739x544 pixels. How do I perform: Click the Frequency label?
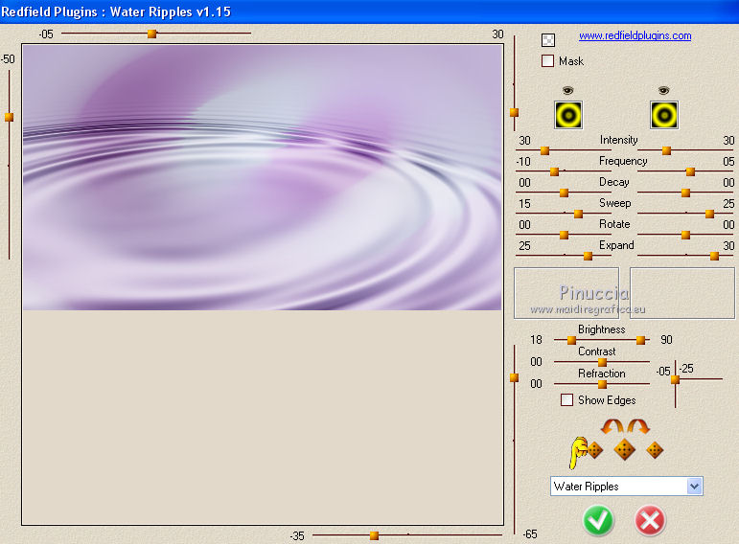(x=623, y=161)
